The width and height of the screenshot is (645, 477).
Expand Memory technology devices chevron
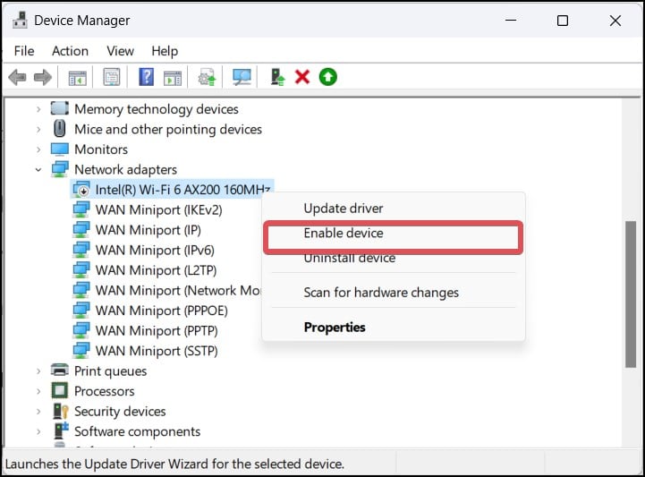[38, 109]
